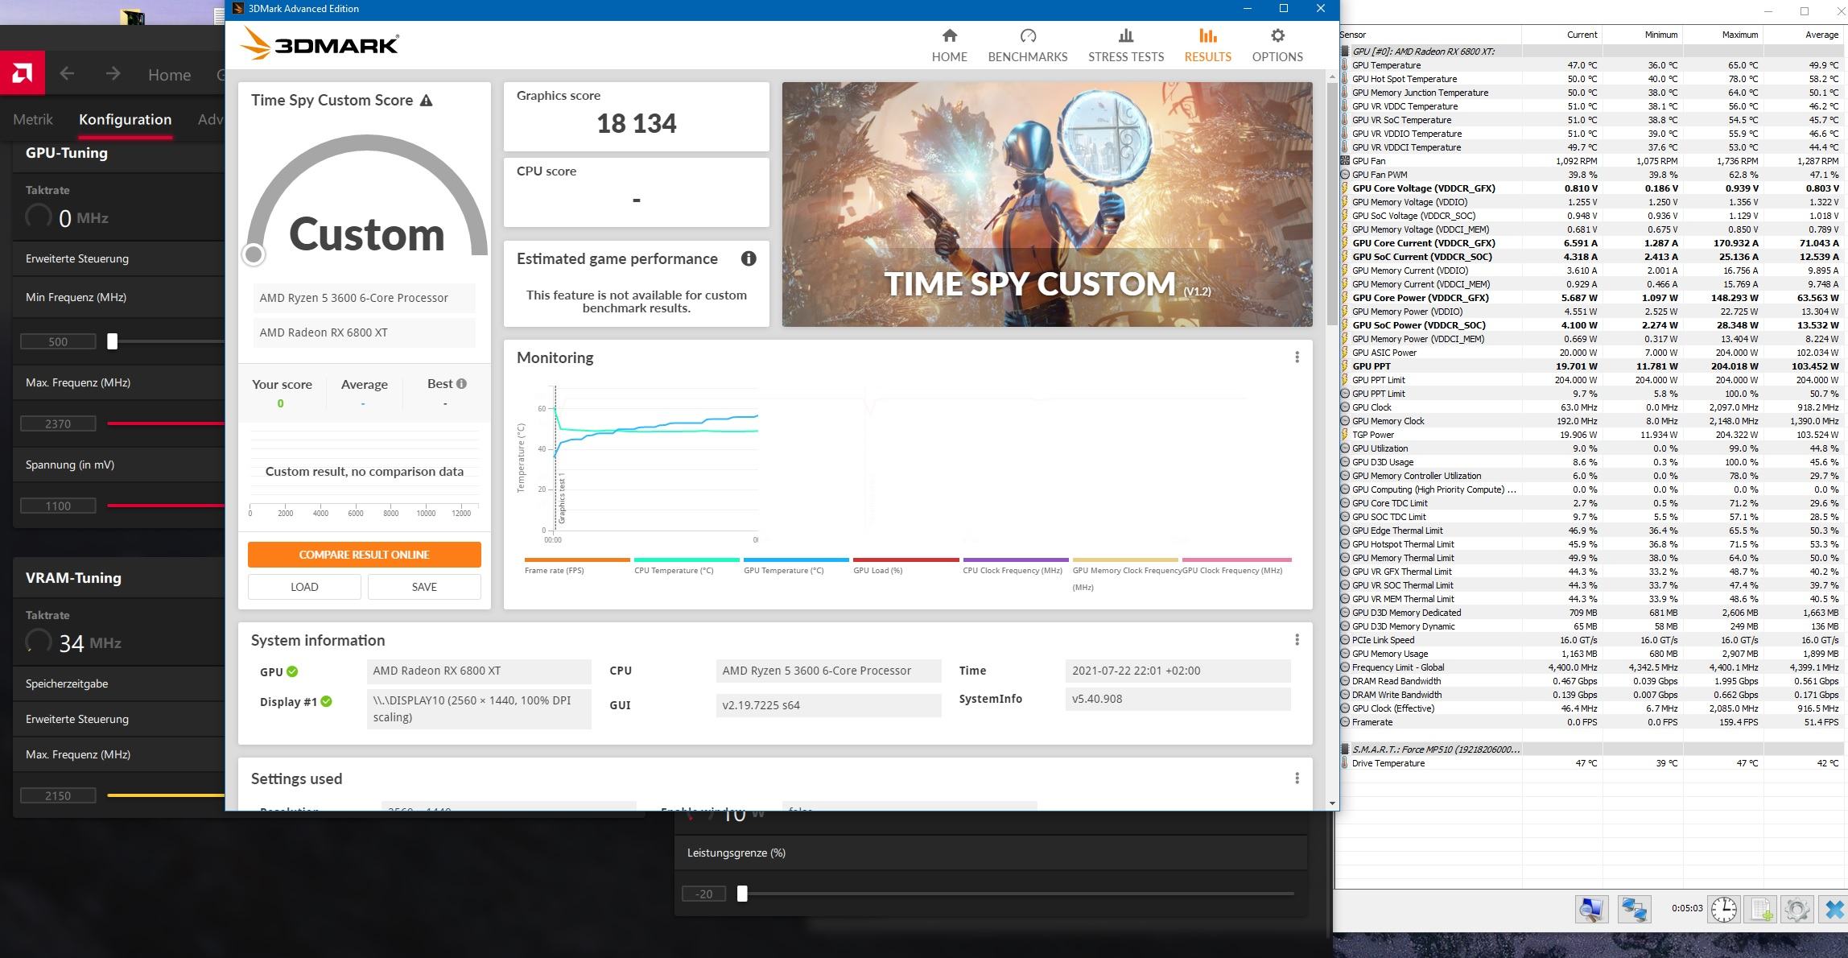Click the HWiNFO log file icon
1848x958 pixels.
[x=1760, y=910]
